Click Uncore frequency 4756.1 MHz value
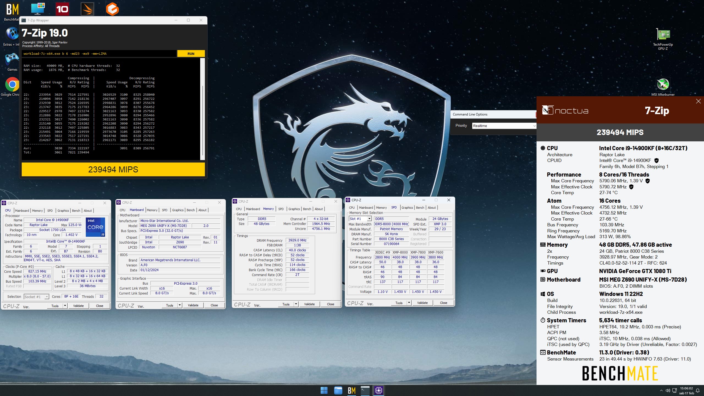The width and height of the screenshot is (704, 396). pyautogui.click(x=321, y=229)
